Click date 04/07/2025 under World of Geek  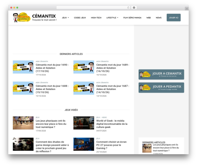coord(101,131)
